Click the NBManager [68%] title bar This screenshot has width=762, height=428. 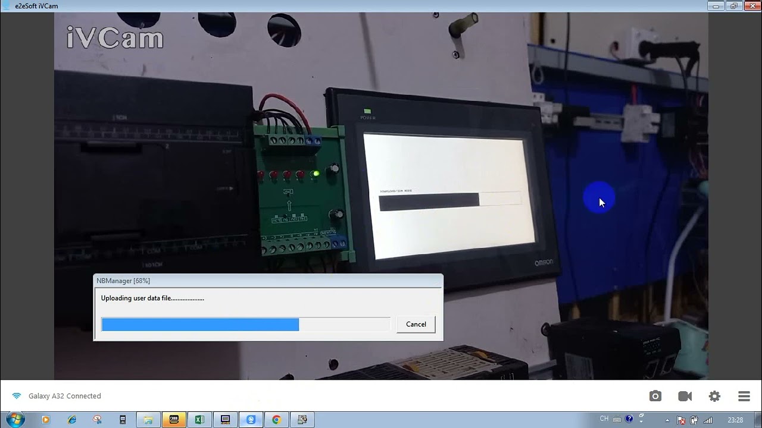pyautogui.click(x=268, y=281)
